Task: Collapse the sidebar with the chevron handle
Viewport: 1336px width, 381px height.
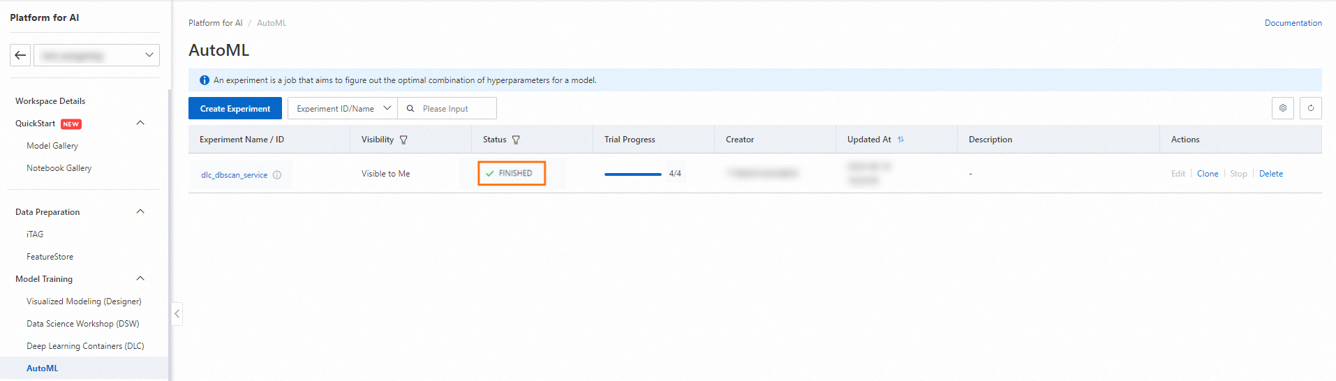Action: tap(177, 314)
